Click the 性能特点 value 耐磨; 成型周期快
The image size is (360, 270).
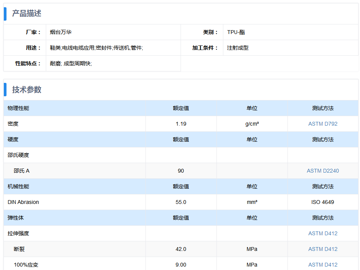(71, 63)
